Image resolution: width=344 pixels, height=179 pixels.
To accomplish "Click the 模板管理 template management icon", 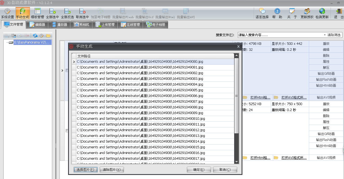I will pos(37,13).
